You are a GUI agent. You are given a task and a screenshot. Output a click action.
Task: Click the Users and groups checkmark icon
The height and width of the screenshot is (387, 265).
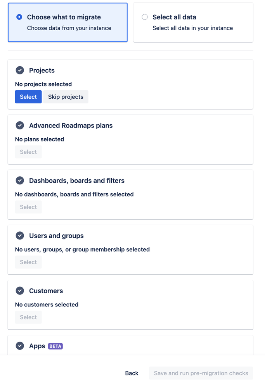[20, 236]
